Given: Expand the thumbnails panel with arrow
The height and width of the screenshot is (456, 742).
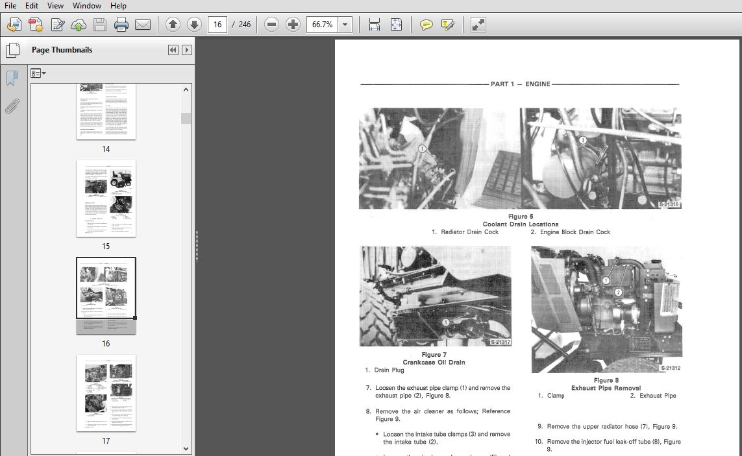Looking at the screenshot, I should 187,50.
